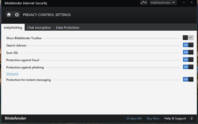
Task: Click the Protection against fraud label
Action: (x=23, y=60)
